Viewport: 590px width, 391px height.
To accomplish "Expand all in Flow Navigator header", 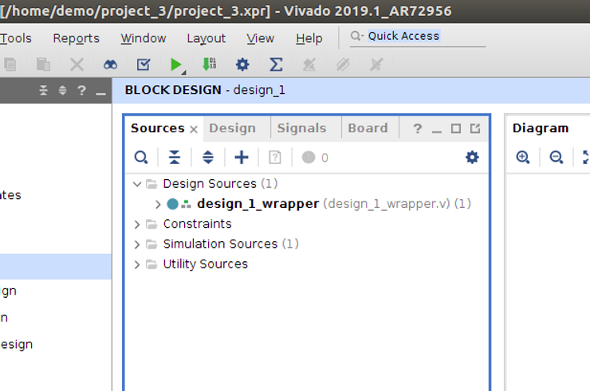I will (x=62, y=90).
